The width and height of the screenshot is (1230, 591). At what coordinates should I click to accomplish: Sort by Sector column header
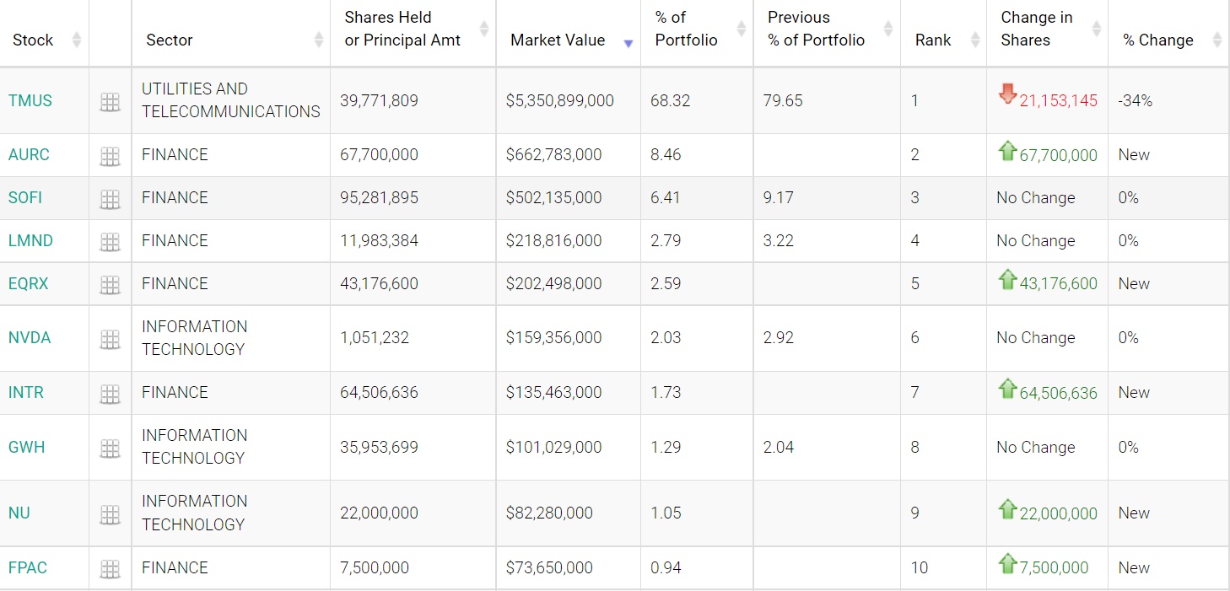(x=170, y=40)
